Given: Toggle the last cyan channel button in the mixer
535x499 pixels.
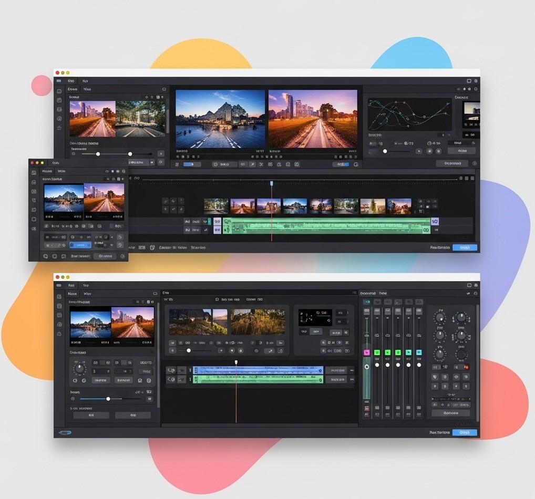Looking at the screenshot, I should coord(419,352).
